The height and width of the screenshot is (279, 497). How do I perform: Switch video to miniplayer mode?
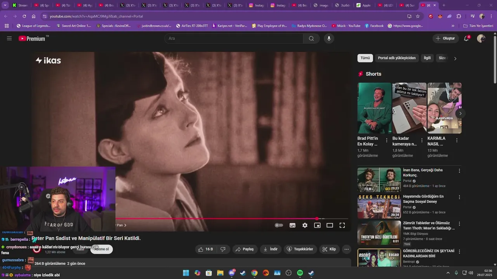pos(317,225)
